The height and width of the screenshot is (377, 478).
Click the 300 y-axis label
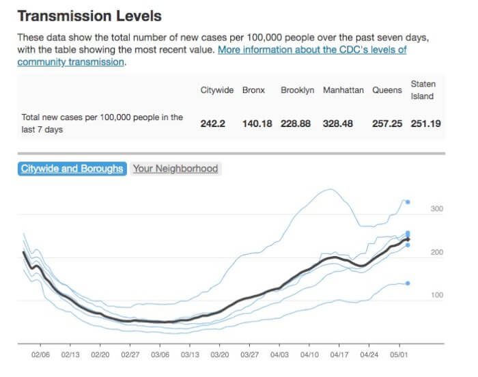click(x=437, y=209)
